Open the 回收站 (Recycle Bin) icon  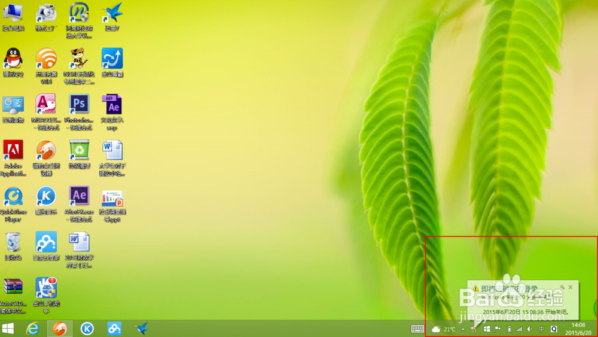13,246
